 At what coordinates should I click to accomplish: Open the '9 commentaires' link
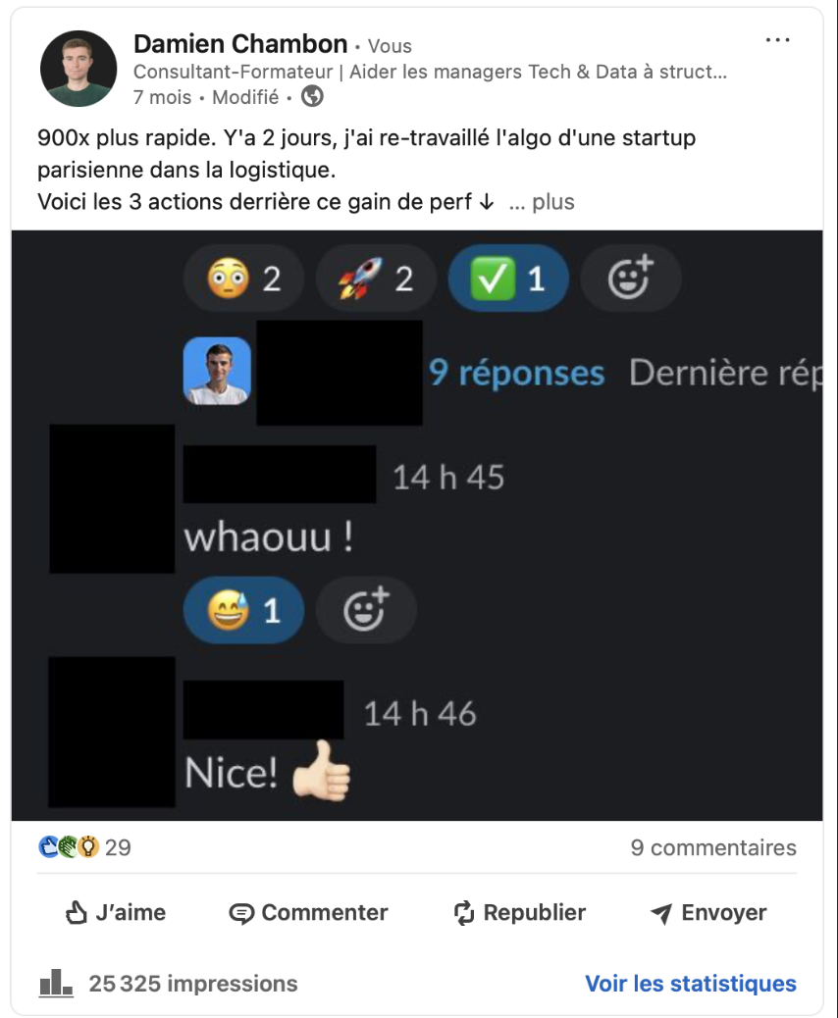[x=713, y=847]
